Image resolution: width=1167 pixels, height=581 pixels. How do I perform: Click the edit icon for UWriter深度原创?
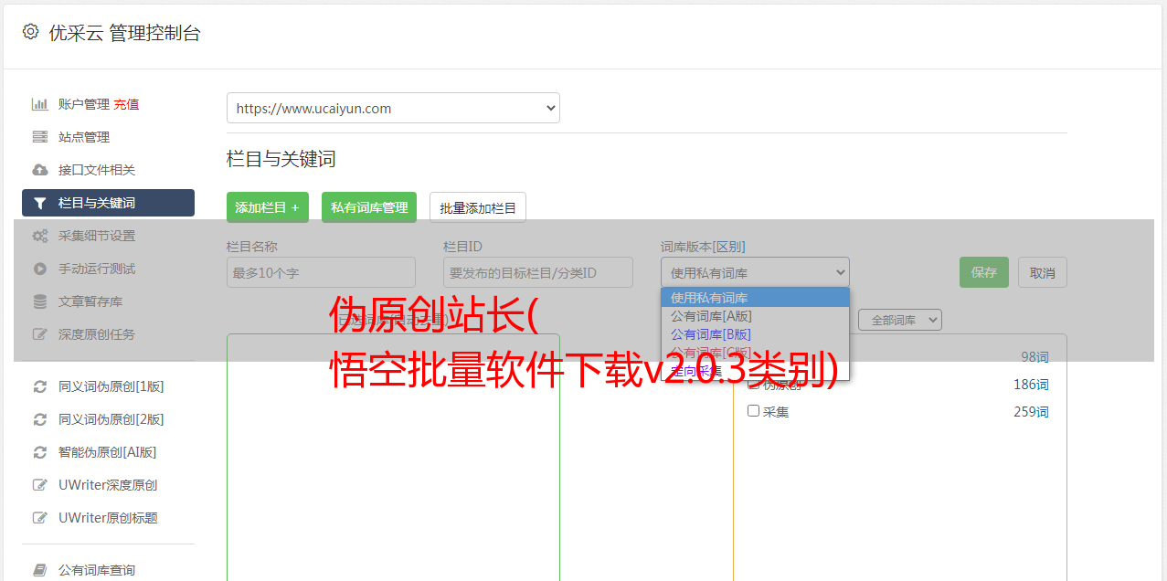coord(40,485)
